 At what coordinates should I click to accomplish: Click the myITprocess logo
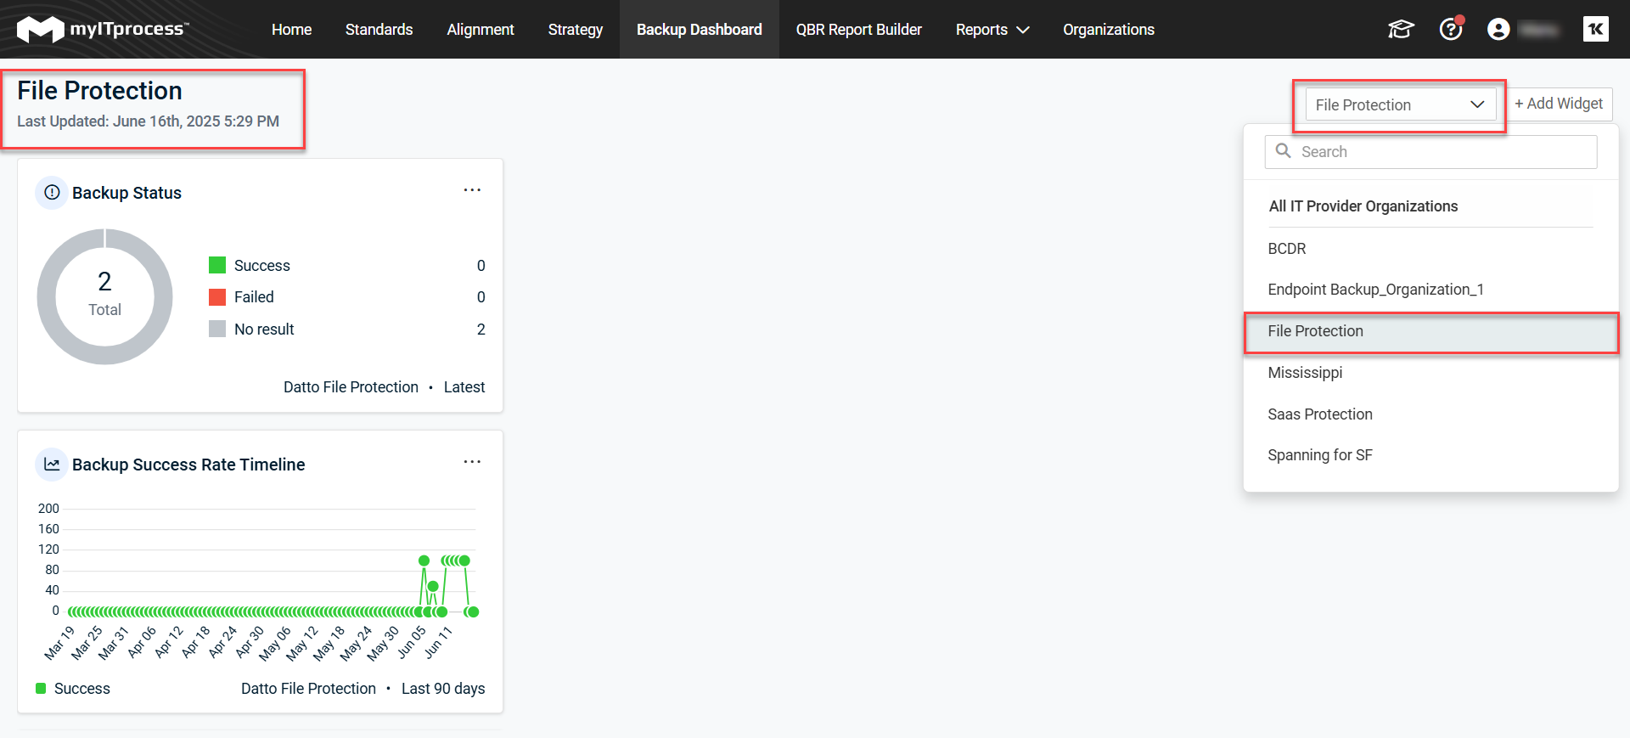(102, 29)
